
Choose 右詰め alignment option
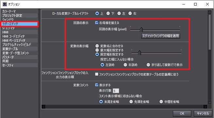tap(125, 65)
